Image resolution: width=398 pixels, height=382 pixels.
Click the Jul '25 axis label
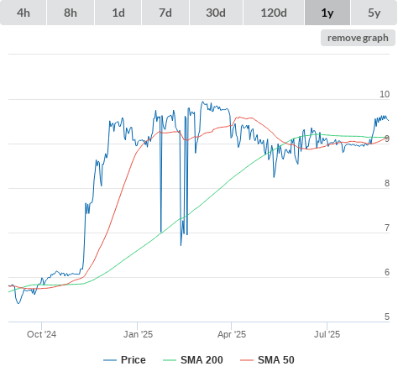coord(327,334)
